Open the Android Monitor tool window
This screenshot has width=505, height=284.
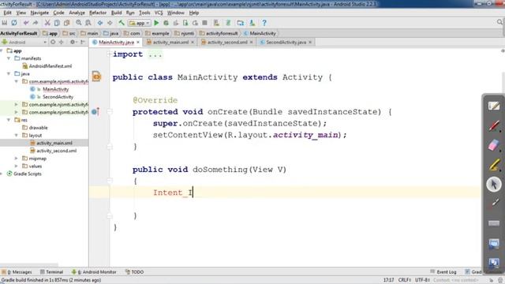click(94, 272)
